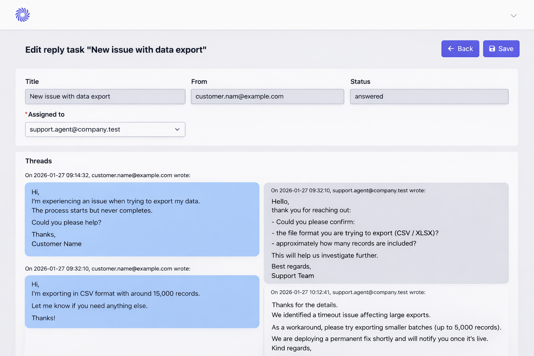The height and width of the screenshot is (356, 534).
Task: Click the From field with customer.nam@example.com
Action: coord(267,96)
